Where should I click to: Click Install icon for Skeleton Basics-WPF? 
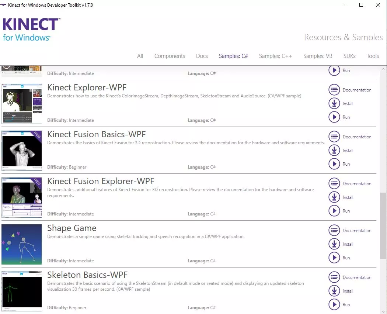[334, 291]
